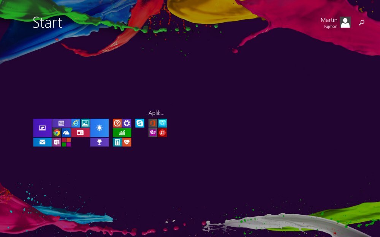Image resolution: width=380 pixels, height=237 pixels.
Task: Open Health & Fitness
Action: click(x=126, y=142)
